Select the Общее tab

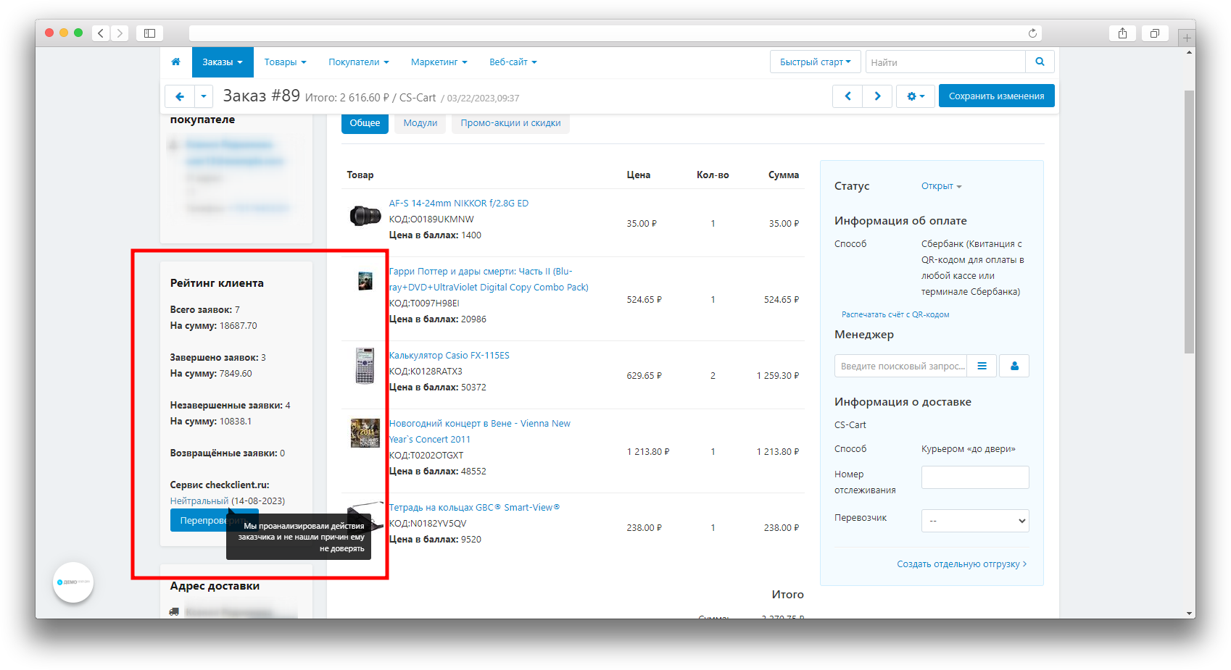point(365,123)
